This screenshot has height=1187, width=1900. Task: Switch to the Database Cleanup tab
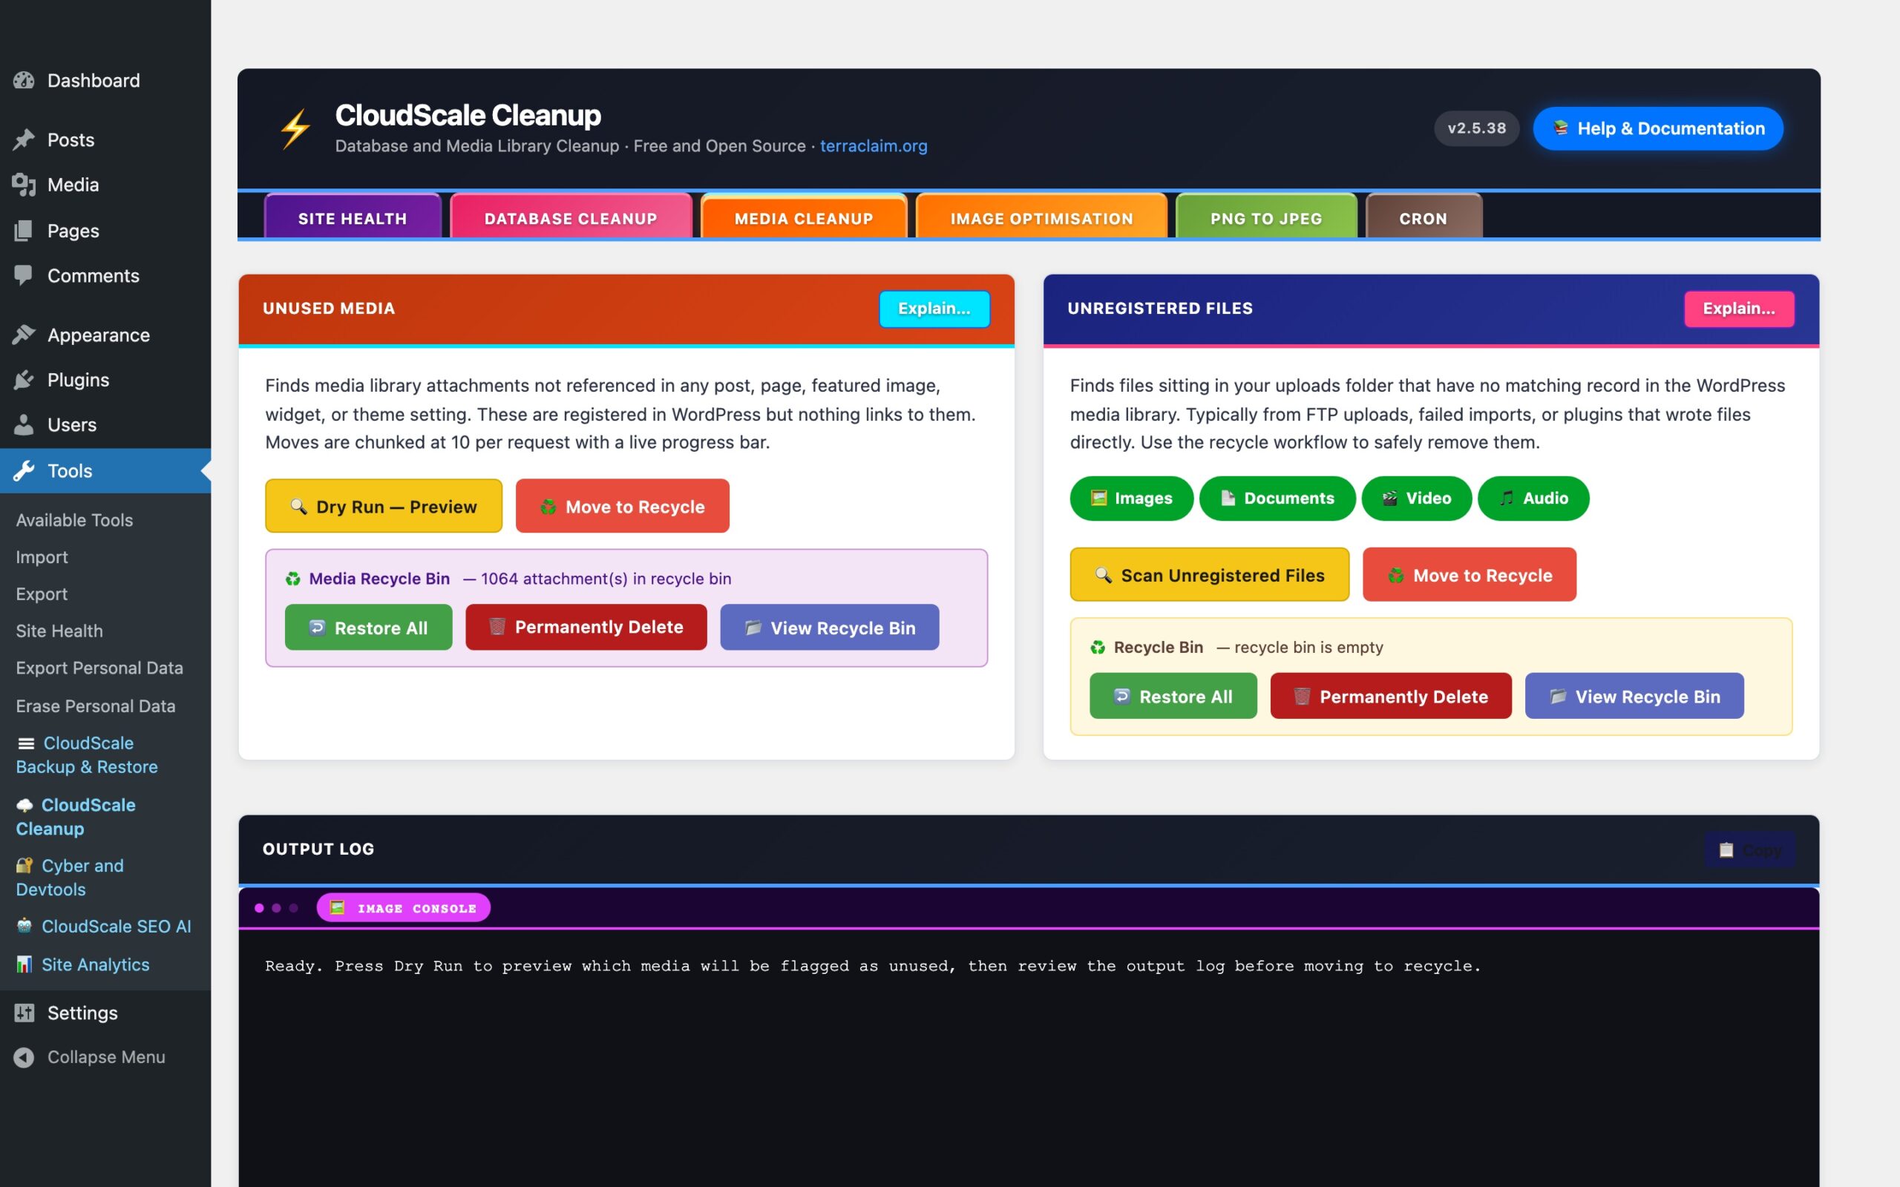(571, 217)
